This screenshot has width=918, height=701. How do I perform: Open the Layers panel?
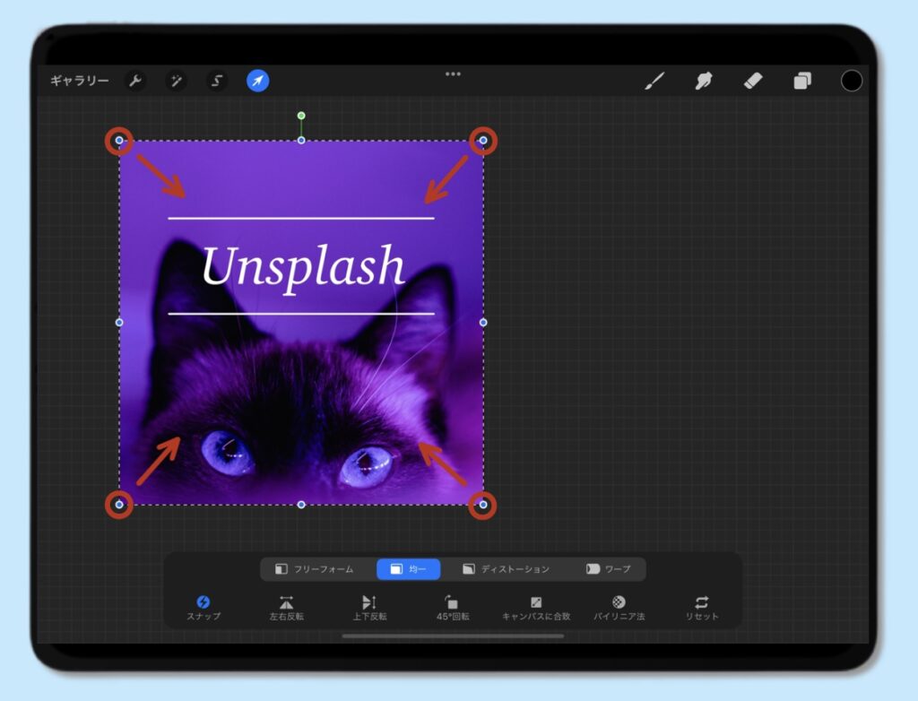click(x=802, y=81)
